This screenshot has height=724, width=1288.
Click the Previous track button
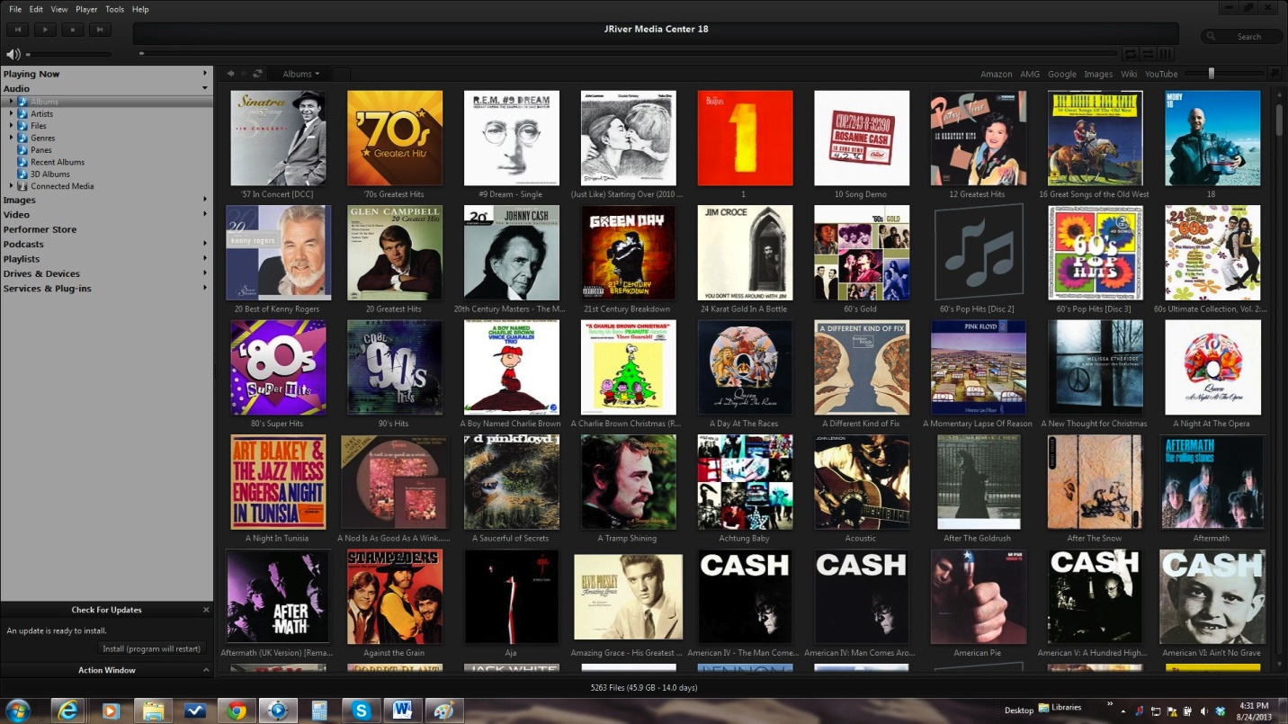coord(18,30)
